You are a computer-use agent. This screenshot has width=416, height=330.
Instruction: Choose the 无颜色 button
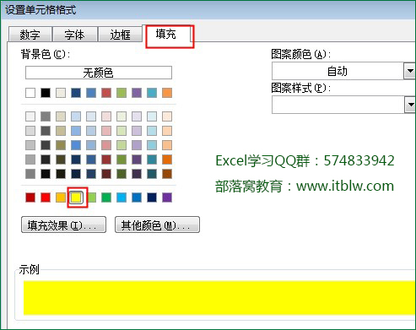tap(99, 73)
